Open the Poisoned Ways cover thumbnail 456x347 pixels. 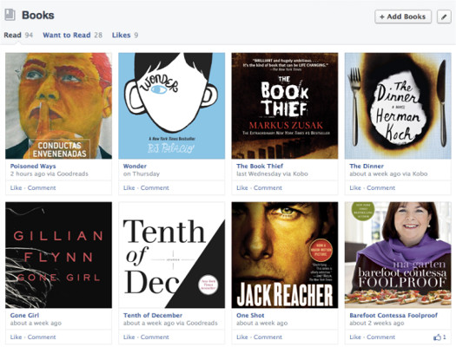coord(58,106)
